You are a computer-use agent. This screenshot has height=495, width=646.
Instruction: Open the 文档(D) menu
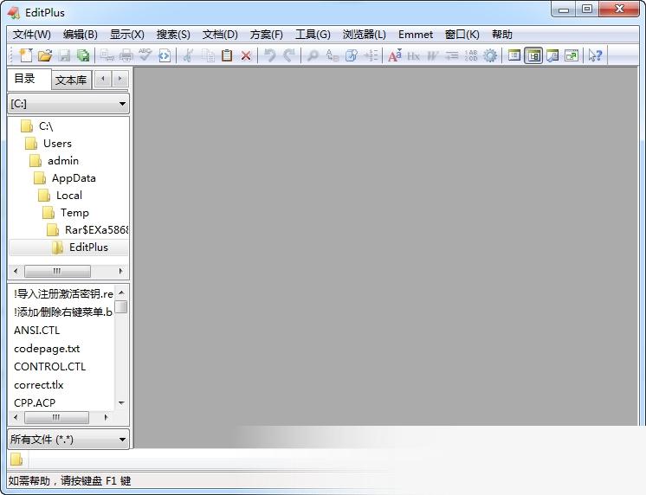(220, 35)
